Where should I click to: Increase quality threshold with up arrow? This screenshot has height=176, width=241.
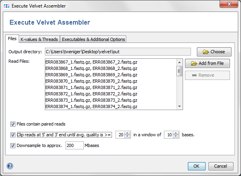(127, 133)
